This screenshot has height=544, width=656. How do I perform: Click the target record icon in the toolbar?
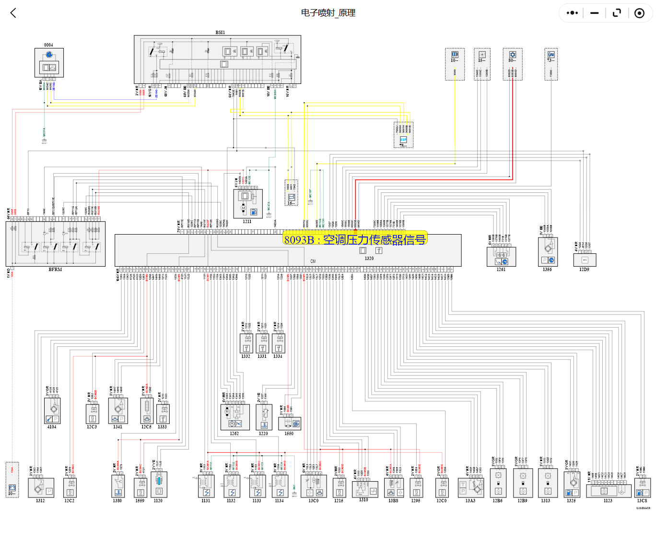(x=639, y=13)
